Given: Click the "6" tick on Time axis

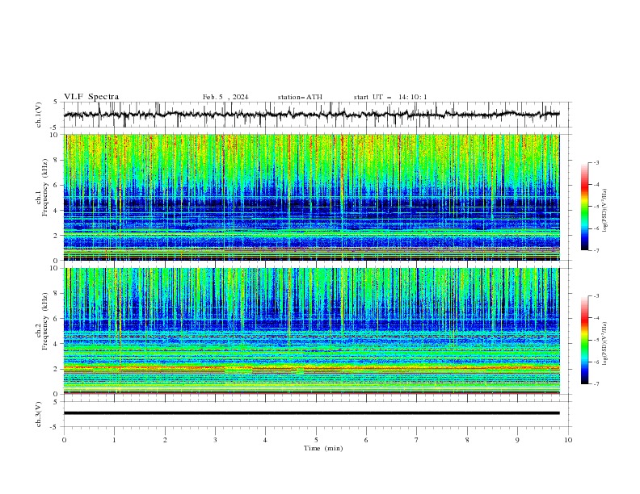Looking at the screenshot, I should click(x=366, y=440).
